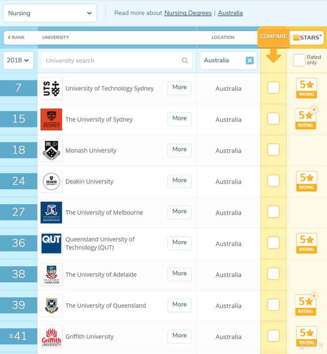Image resolution: width=327 pixels, height=354 pixels.
Task: Open Griffith University name link
Action: pyautogui.click(x=89, y=337)
